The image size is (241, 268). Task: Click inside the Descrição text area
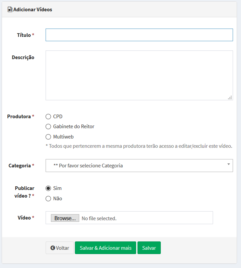139,75
